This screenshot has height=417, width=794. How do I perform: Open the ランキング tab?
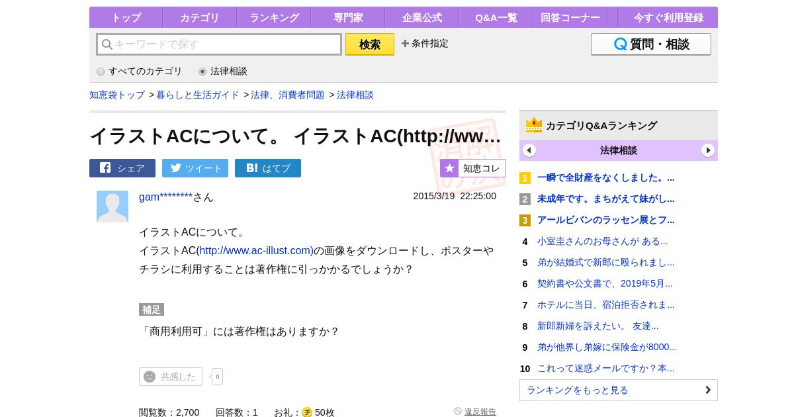pos(274,17)
